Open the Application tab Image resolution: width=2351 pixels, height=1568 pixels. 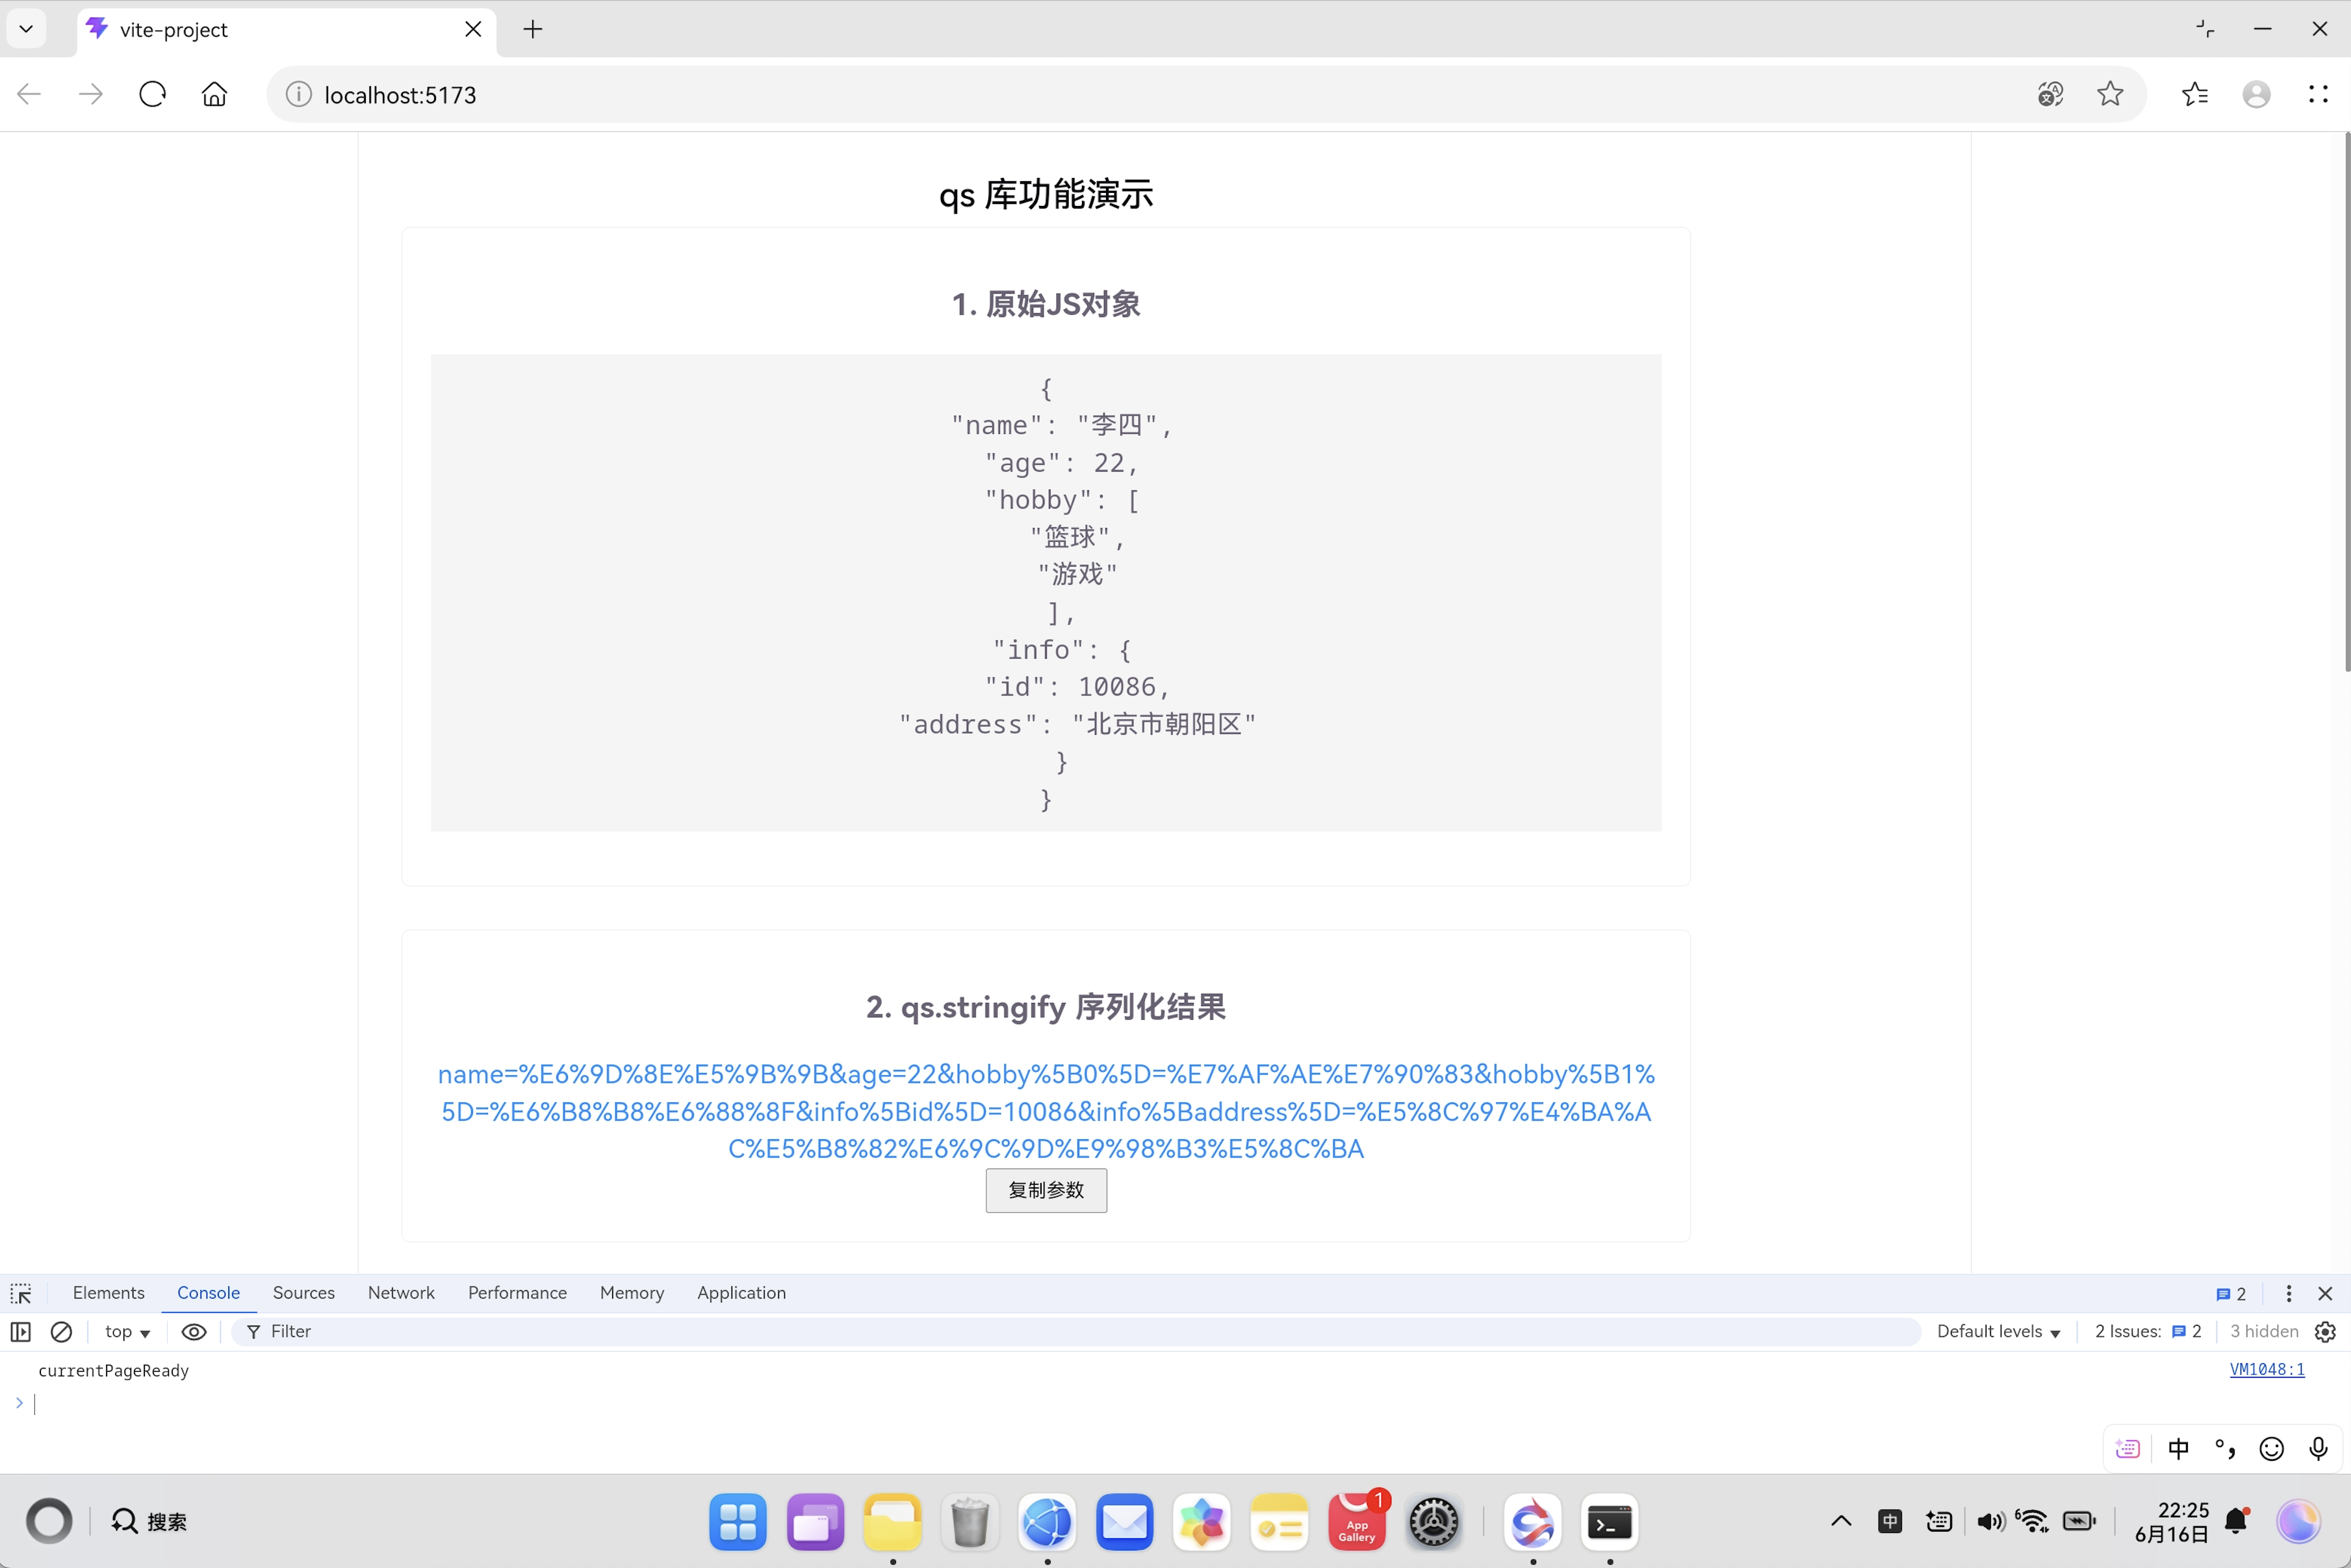[741, 1293]
